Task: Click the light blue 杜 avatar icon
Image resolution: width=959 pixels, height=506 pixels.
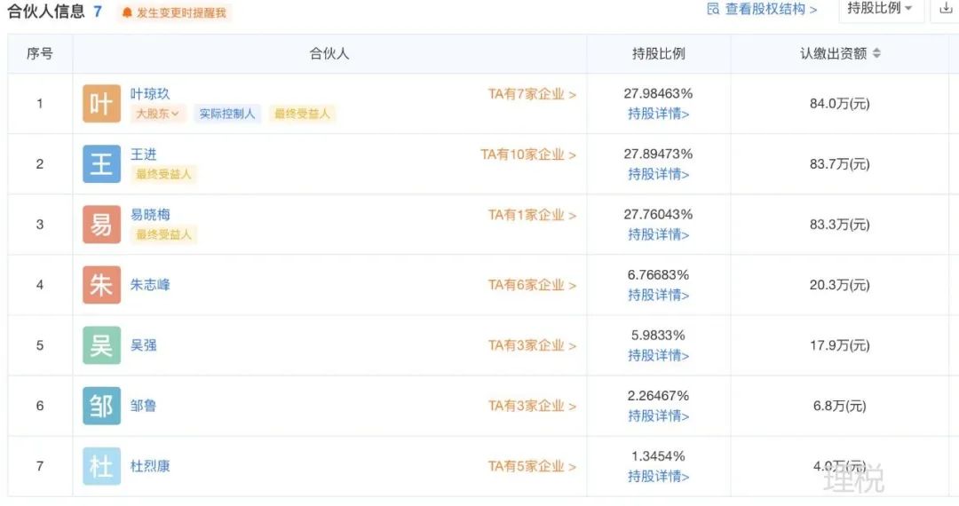Action: click(101, 466)
